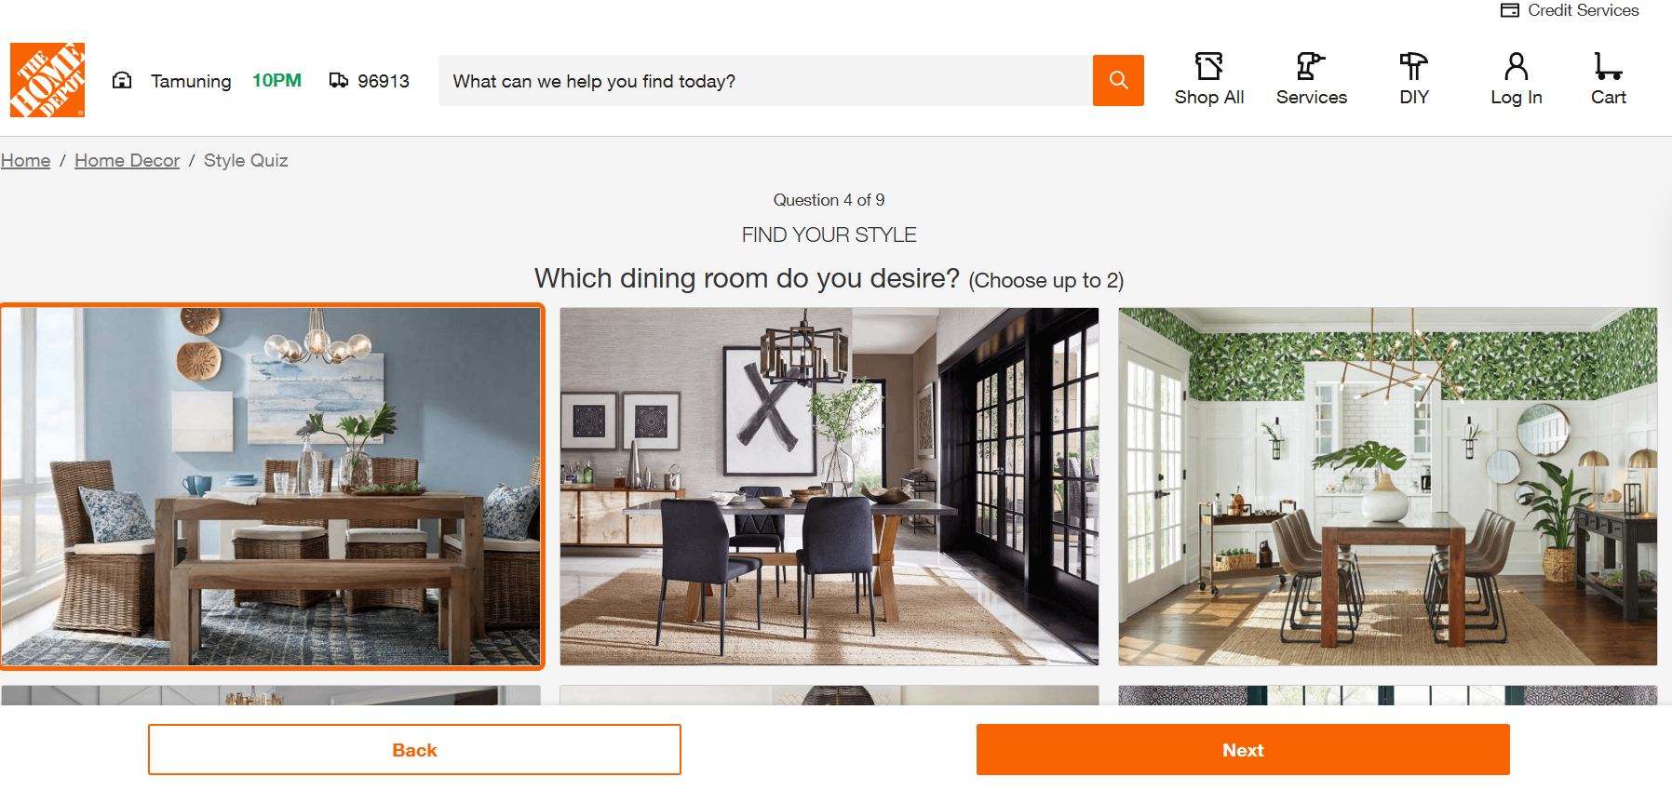Open the Shop All menu icon
The height and width of the screenshot is (790, 1672).
(x=1208, y=66)
